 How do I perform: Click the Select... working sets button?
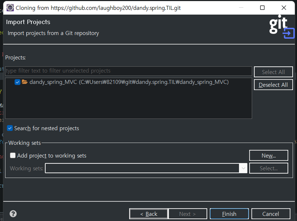pyautogui.click(x=269, y=168)
